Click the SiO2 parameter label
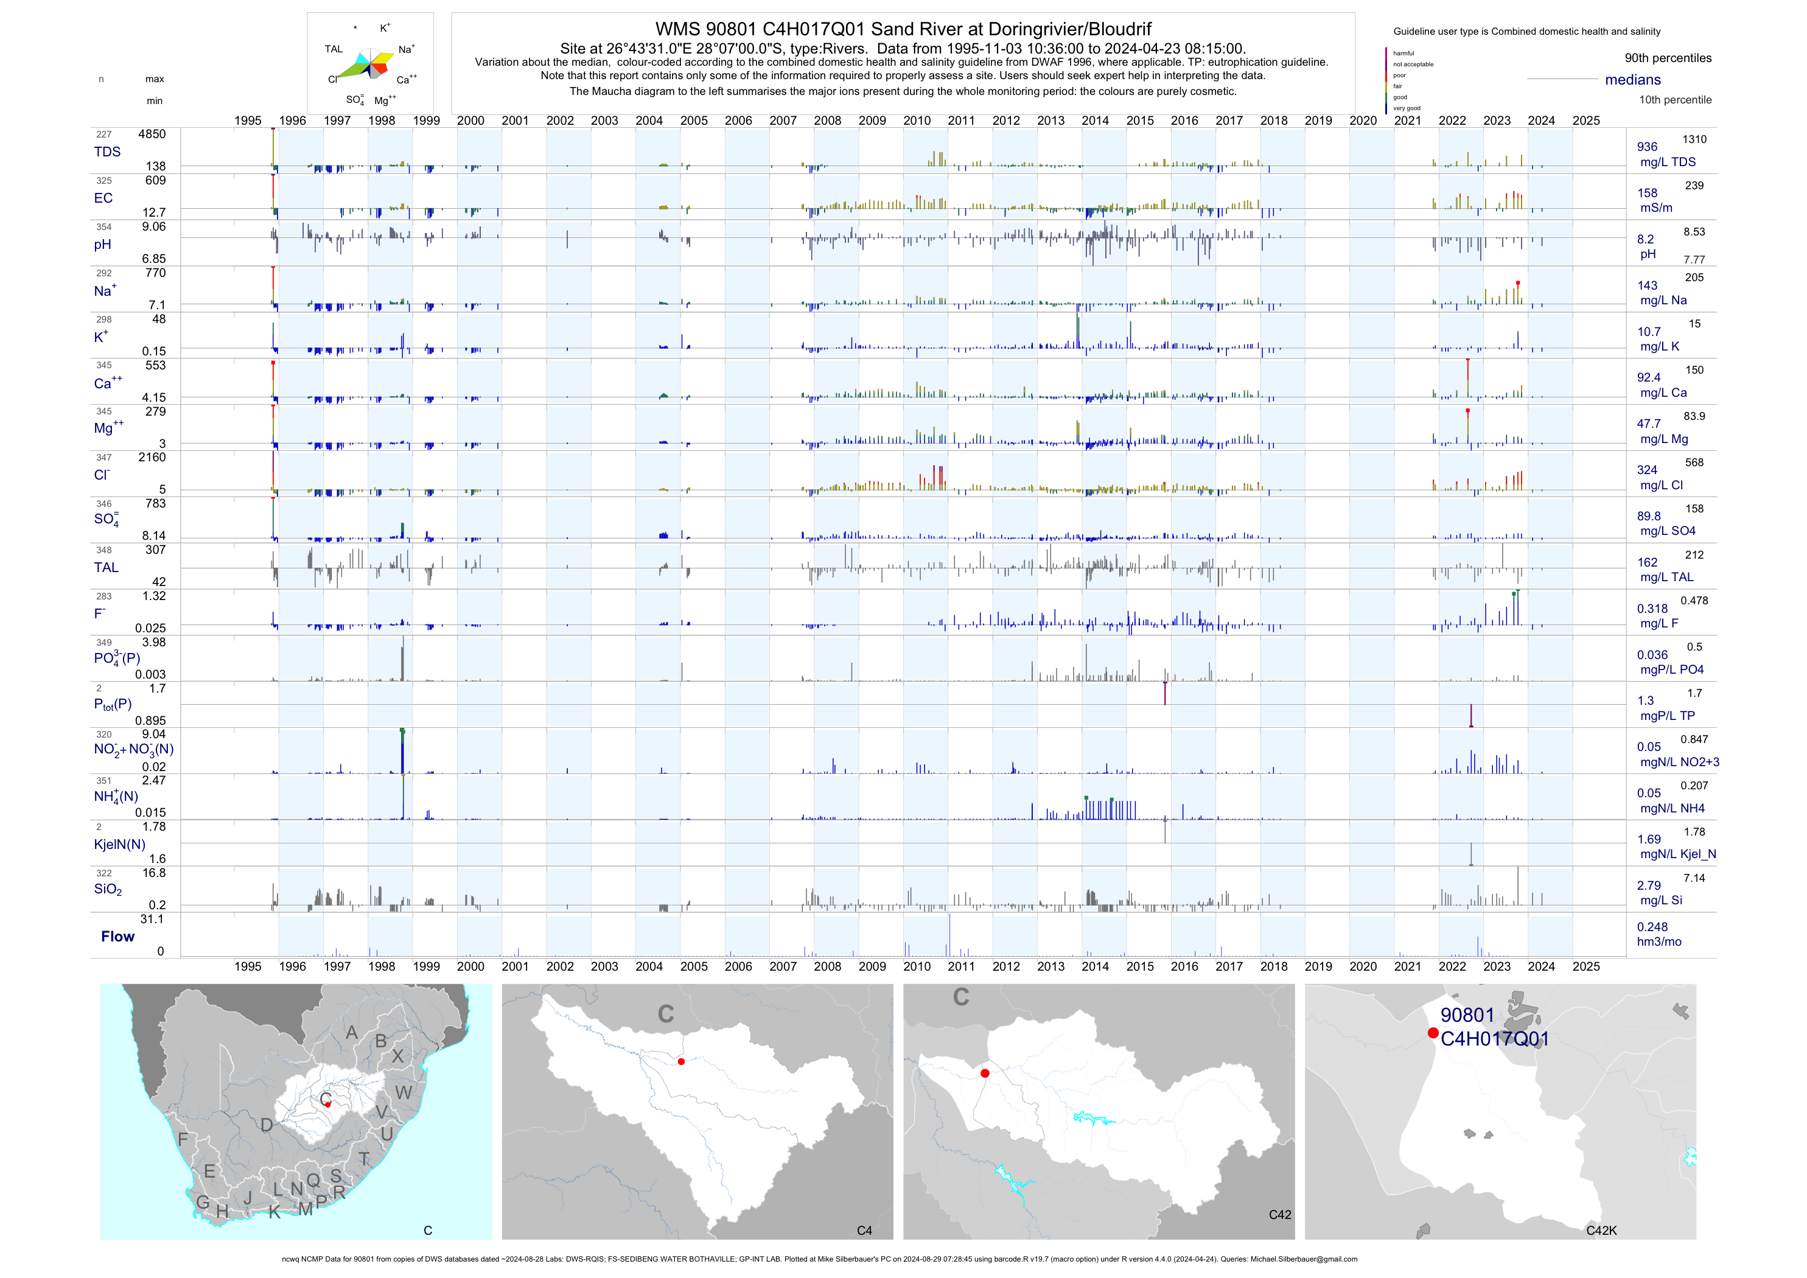The height and width of the screenshot is (1278, 1807). tap(108, 889)
